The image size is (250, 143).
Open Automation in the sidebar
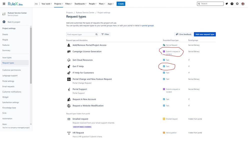tap(7, 119)
